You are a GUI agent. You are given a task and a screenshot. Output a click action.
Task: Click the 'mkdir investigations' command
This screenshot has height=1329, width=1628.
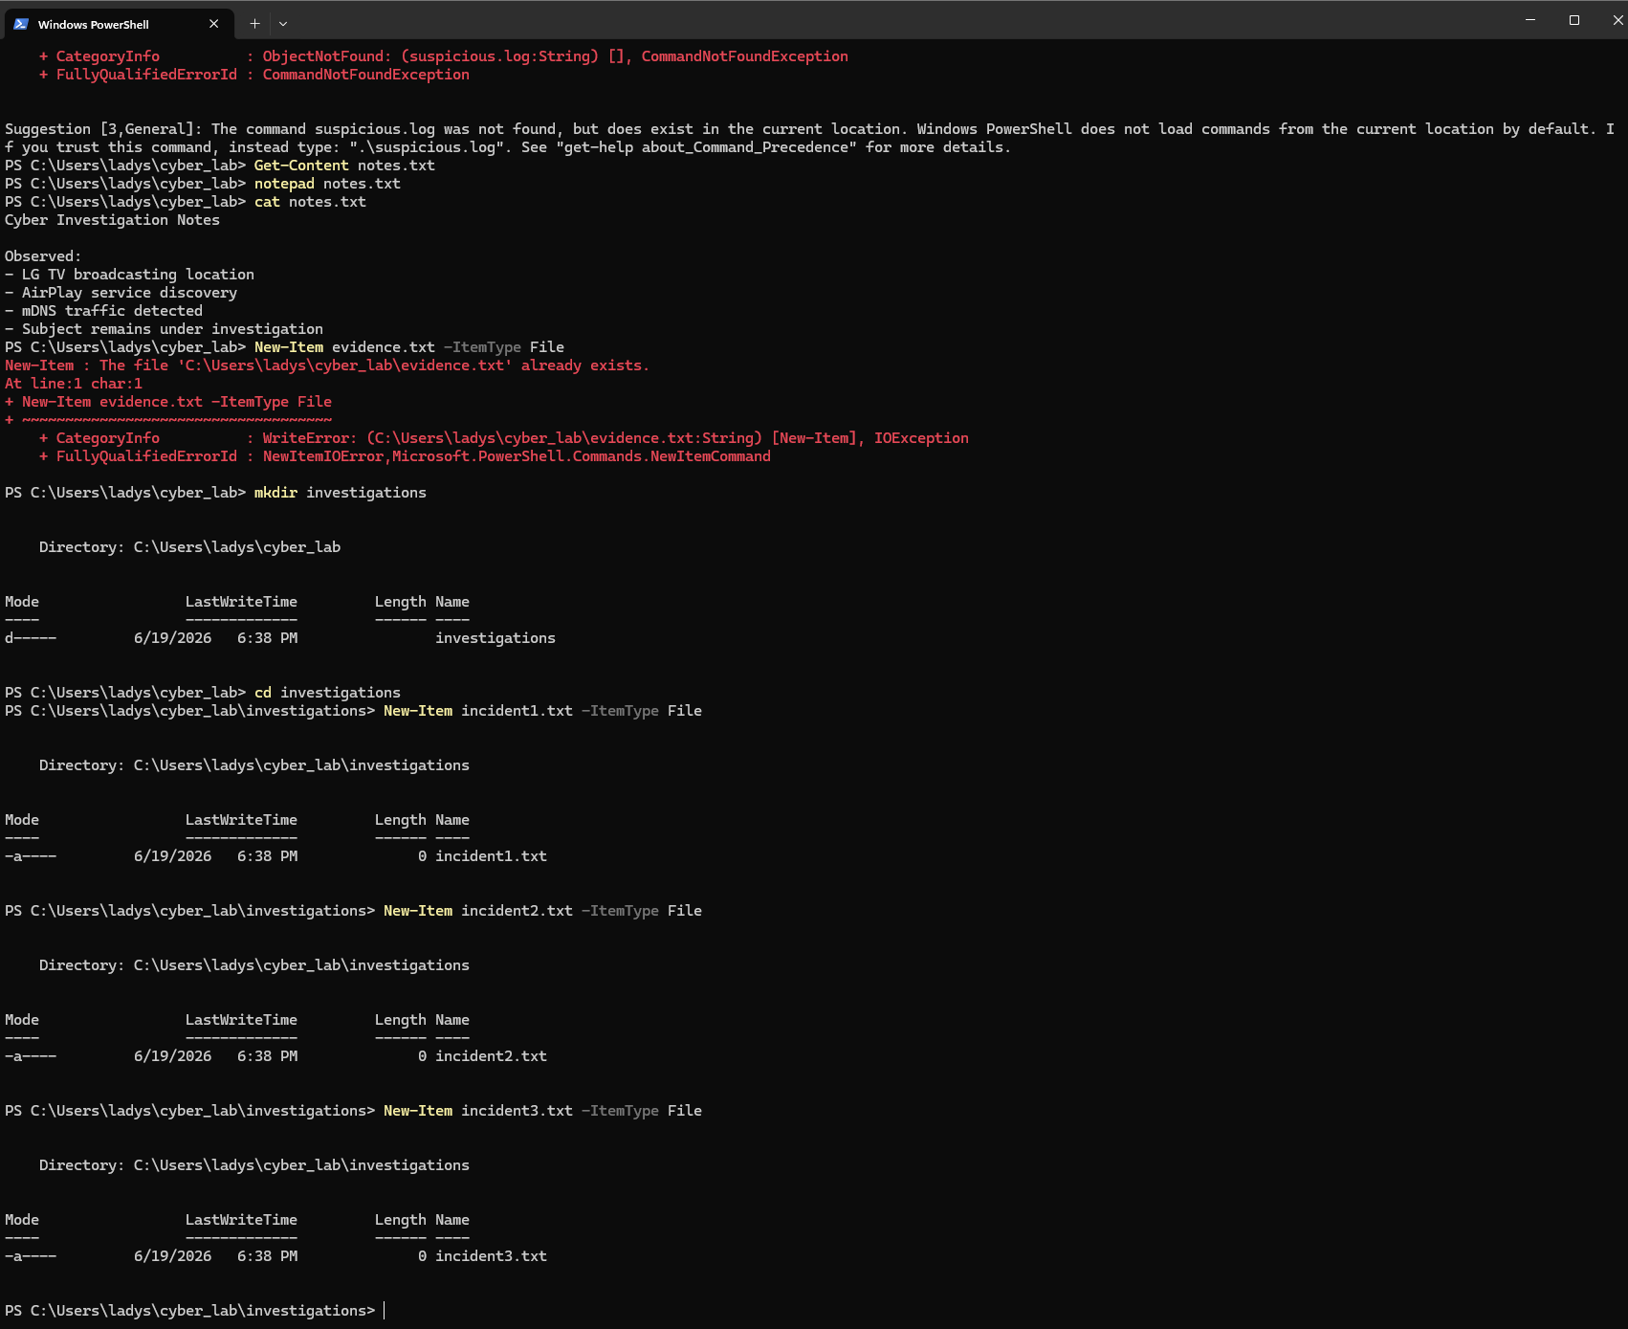pyautogui.click(x=341, y=493)
